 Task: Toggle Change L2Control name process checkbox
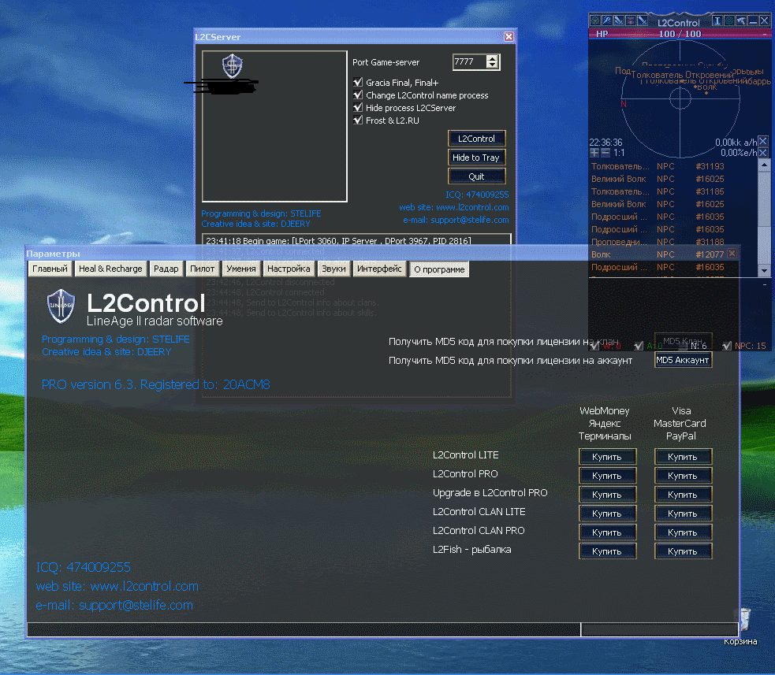tap(358, 95)
